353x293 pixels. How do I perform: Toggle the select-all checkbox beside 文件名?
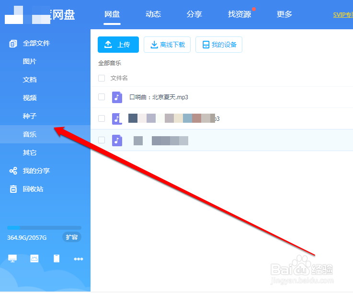click(102, 78)
